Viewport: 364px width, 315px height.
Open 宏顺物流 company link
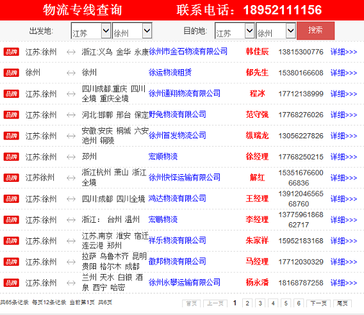tap(163, 157)
